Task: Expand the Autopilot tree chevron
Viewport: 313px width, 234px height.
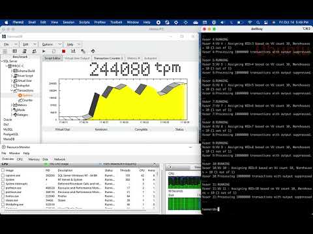Action: pyautogui.click(x=12, y=86)
